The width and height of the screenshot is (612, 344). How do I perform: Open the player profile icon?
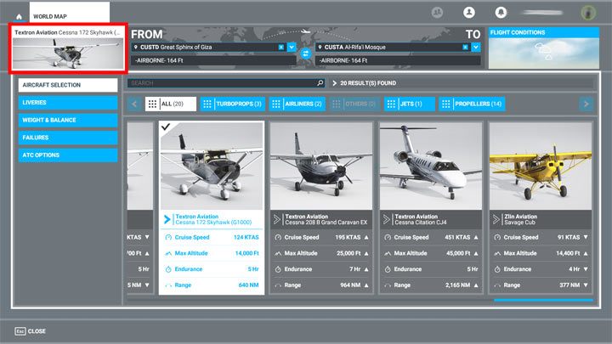click(468, 13)
